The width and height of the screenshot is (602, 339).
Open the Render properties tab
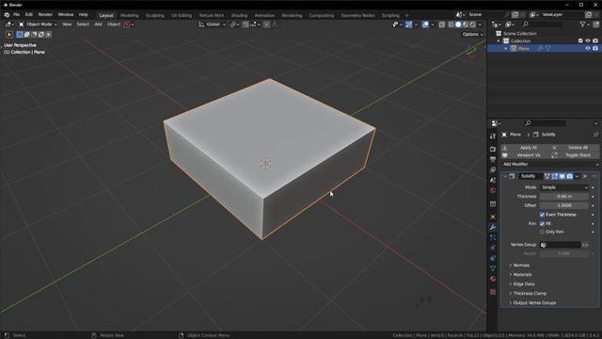pos(493,149)
